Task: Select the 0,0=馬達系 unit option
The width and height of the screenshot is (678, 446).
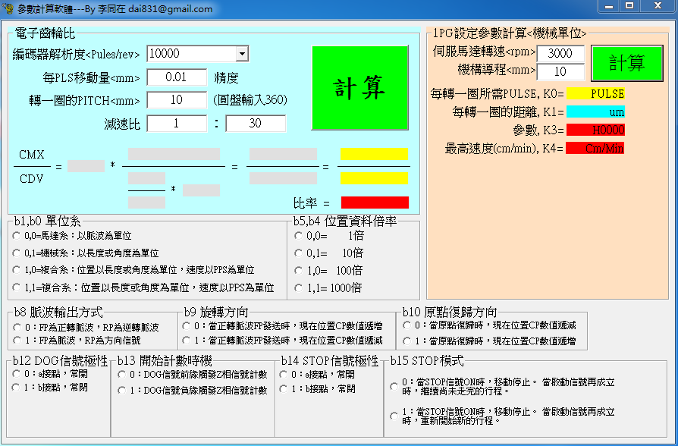Action: [x=17, y=236]
